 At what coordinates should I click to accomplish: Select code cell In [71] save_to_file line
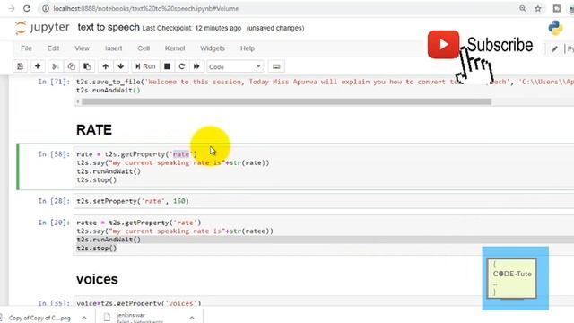tap(325, 82)
